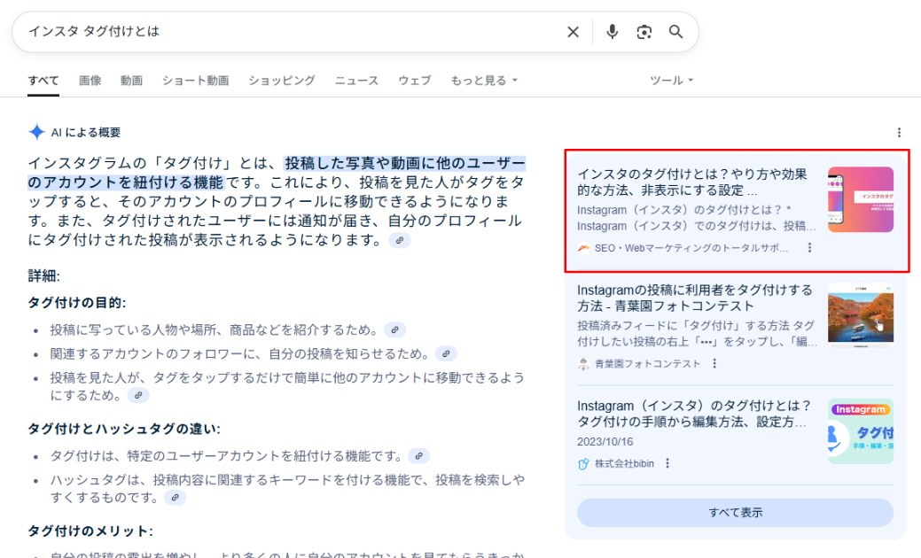Click the magnifying glass search icon
This screenshot has height=558, width=921.
click(x=675, y=32)
